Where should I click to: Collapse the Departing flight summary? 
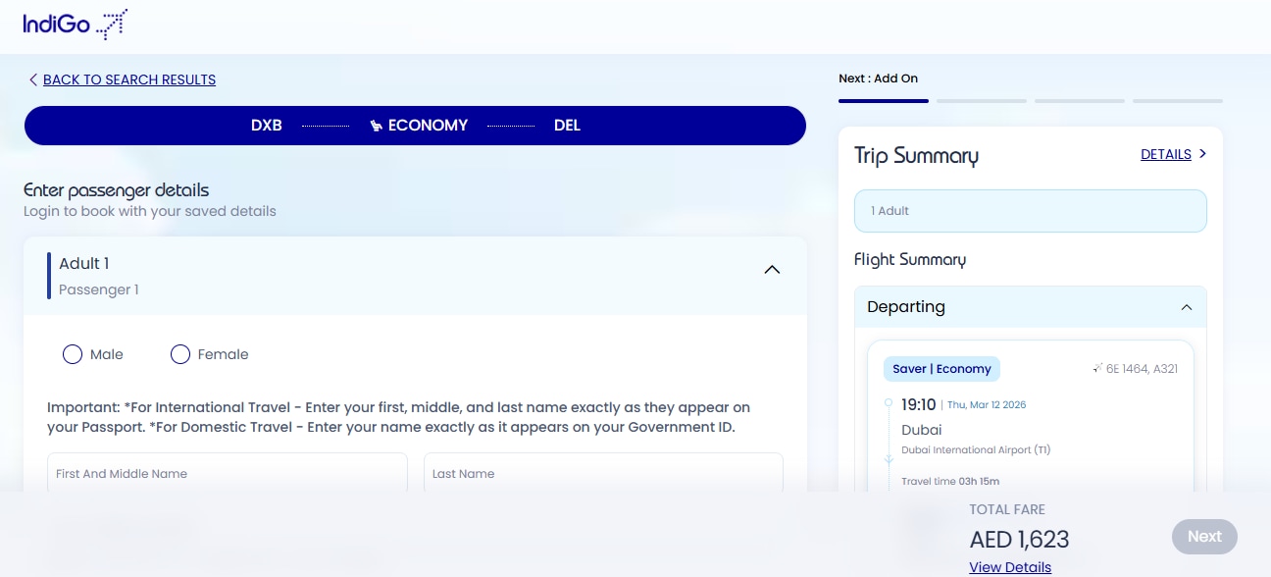[x=1186, y=307]
